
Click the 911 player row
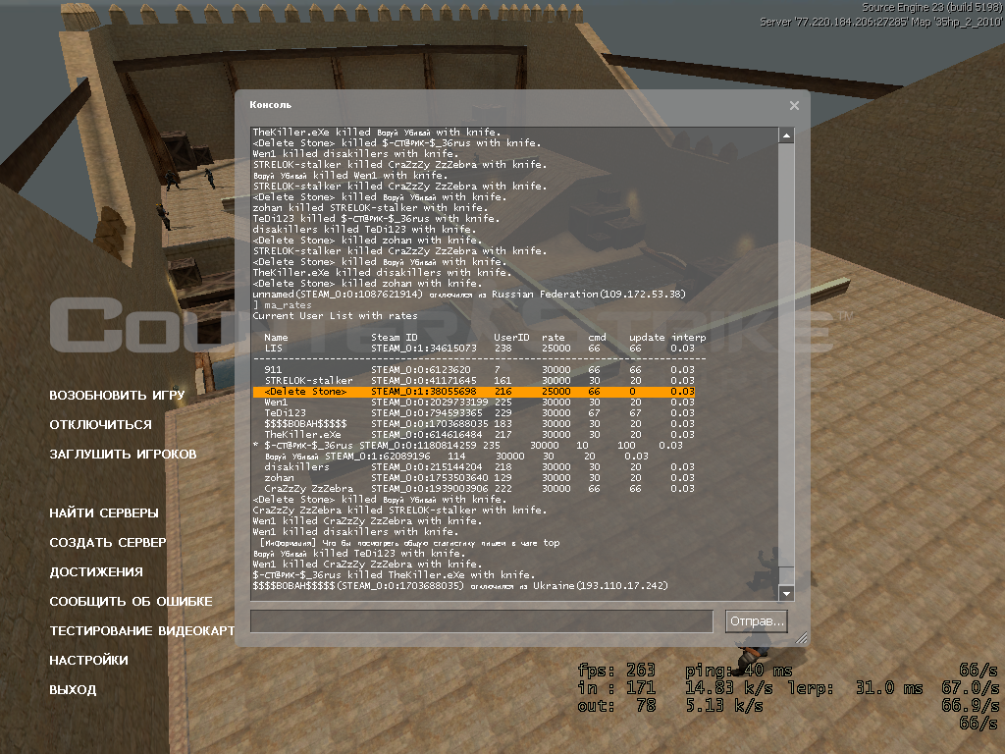pos(479,370)
